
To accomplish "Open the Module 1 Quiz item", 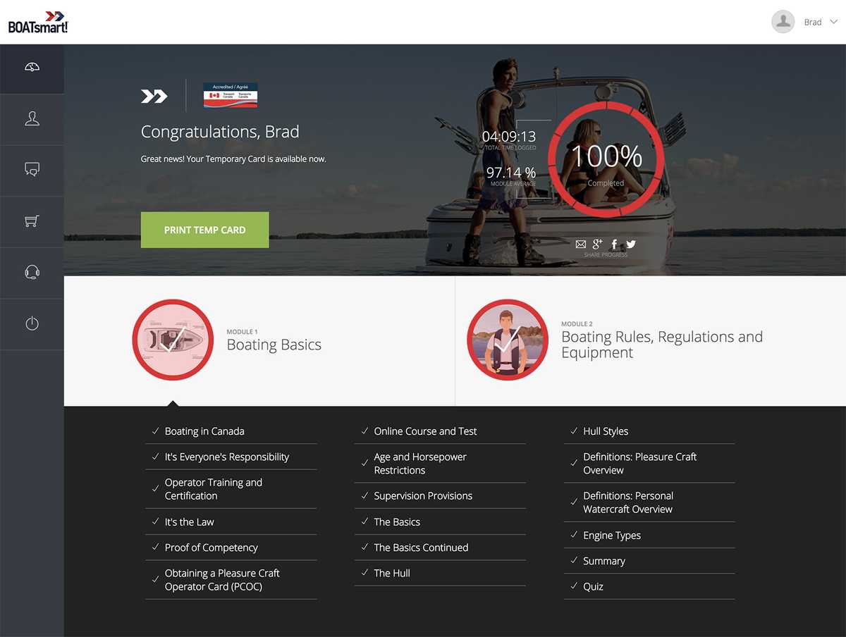I will click(x=593, y=586).
